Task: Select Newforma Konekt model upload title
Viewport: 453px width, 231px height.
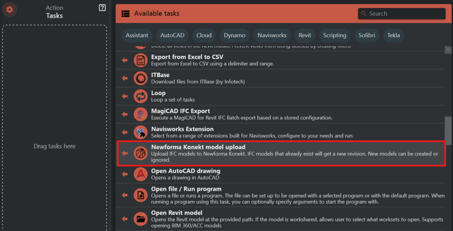Action: click(x=198, y=147)
